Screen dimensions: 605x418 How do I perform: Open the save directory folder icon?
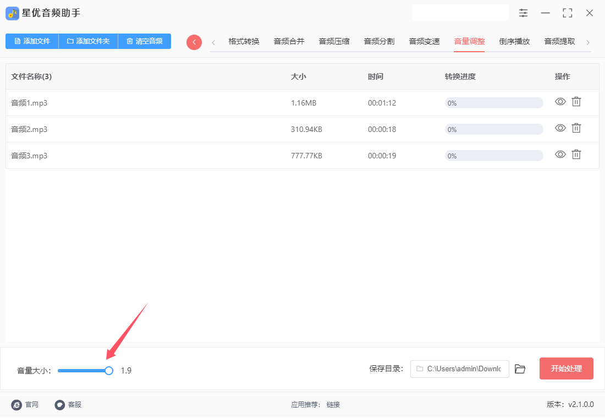(x=520, y=369)
